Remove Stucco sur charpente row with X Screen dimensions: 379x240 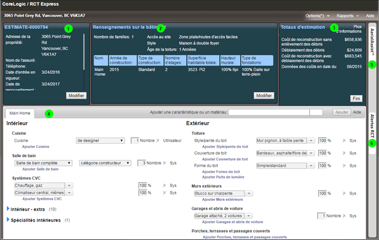[x=344, y=193]
